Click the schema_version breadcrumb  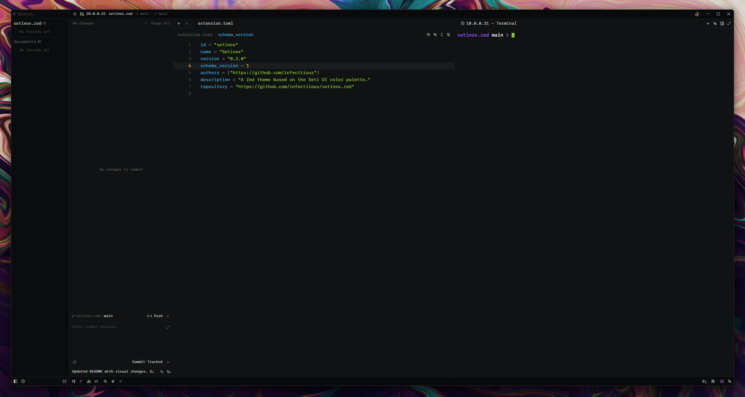click(235, 35)
